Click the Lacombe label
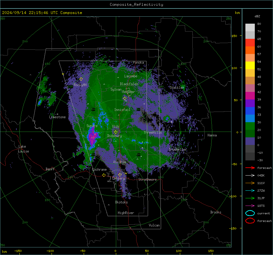This screenshot has height=255, width=273. [x=131, y=76]
